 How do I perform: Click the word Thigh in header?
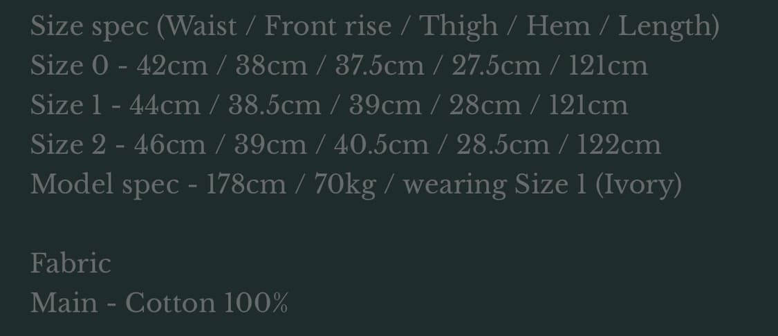(459, 27)
